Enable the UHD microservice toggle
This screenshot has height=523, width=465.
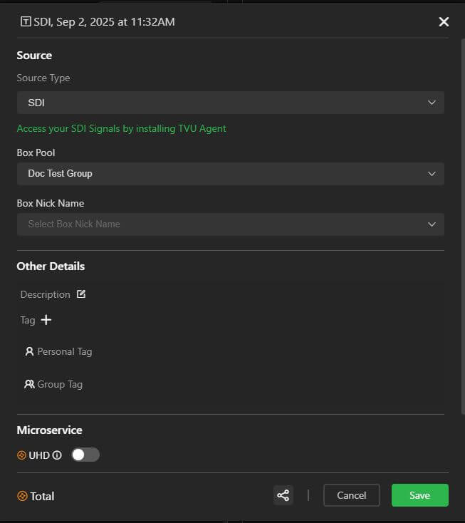click(85, 455)
